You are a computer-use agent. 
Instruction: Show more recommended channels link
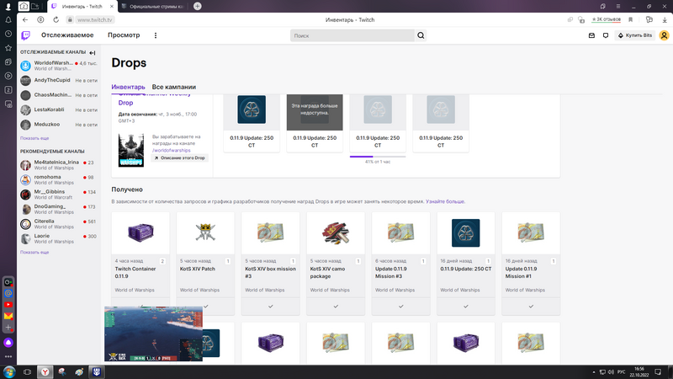click(34, 252)
